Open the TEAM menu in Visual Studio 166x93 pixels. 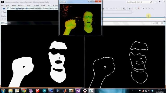(x=43, y=5)
